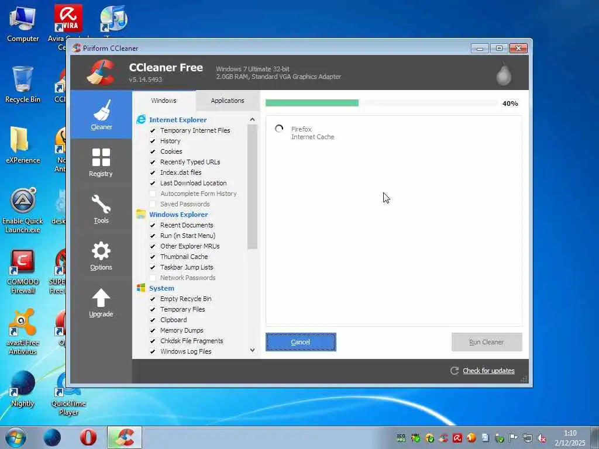Click the network tray icon

pyautogui.click(x=528, y=438)
